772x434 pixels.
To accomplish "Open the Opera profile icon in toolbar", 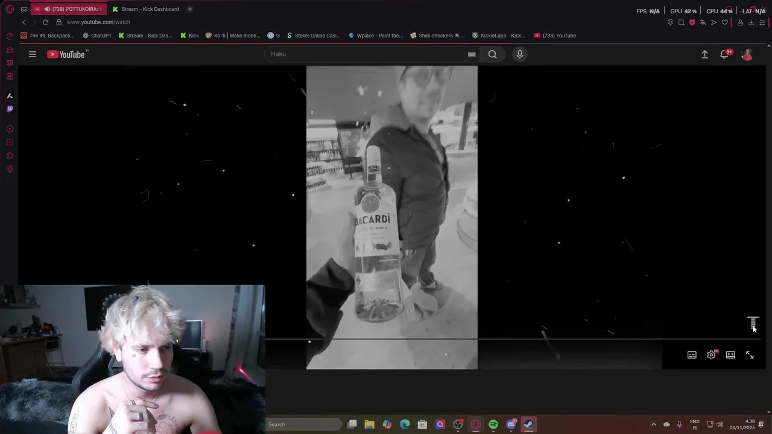I will click(x=740, y=22).
